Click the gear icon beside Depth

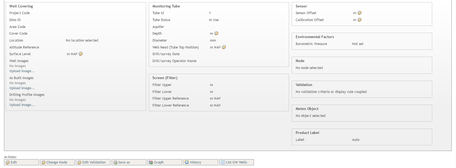tap(216, 33)
